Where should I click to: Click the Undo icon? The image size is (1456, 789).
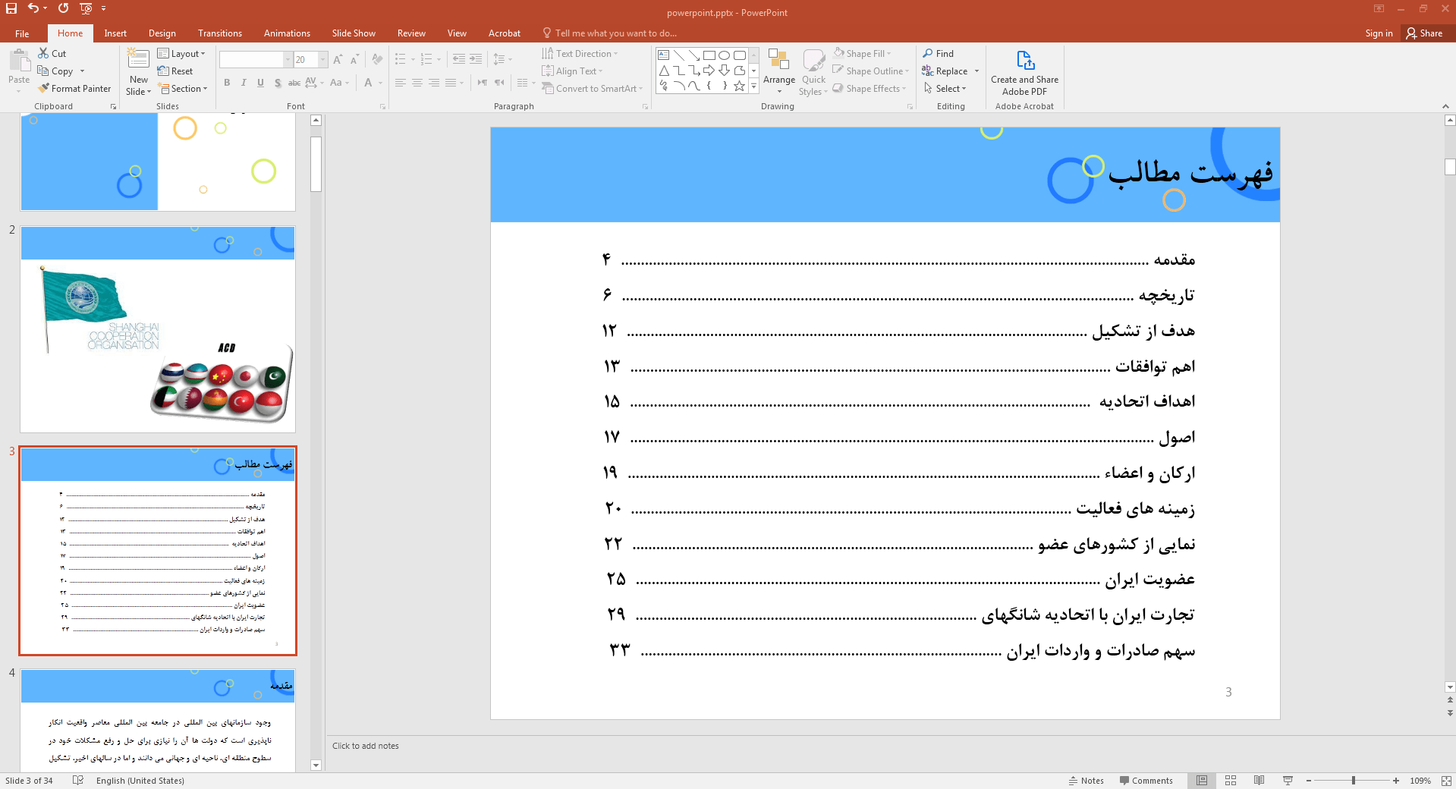coord(33,8)
